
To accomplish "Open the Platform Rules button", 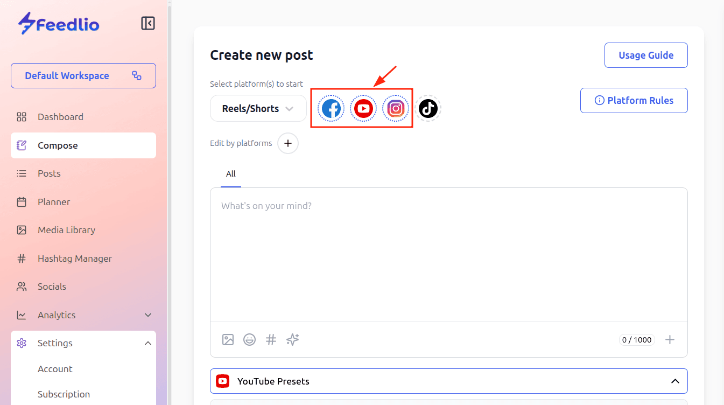I will coord(634,101).
